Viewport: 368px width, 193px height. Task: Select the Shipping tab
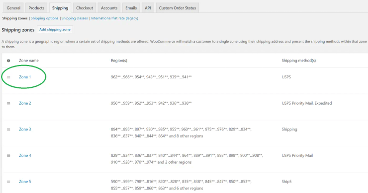coord(60,8)
